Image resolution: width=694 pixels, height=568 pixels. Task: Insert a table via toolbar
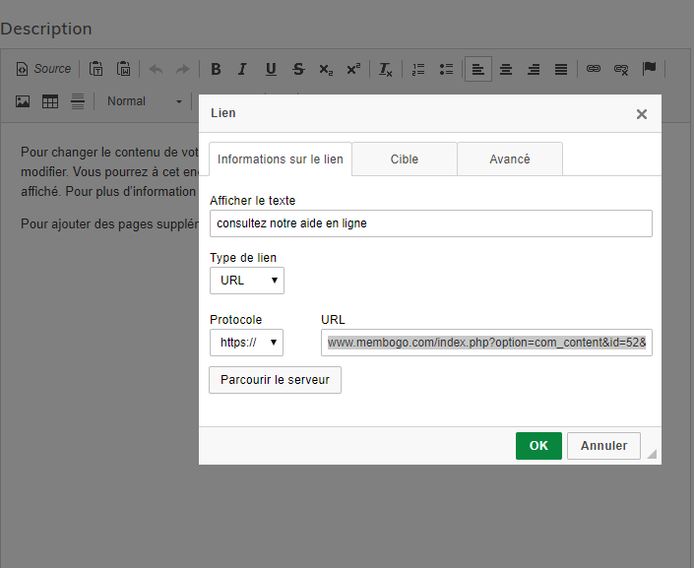[x=50, y=101]
